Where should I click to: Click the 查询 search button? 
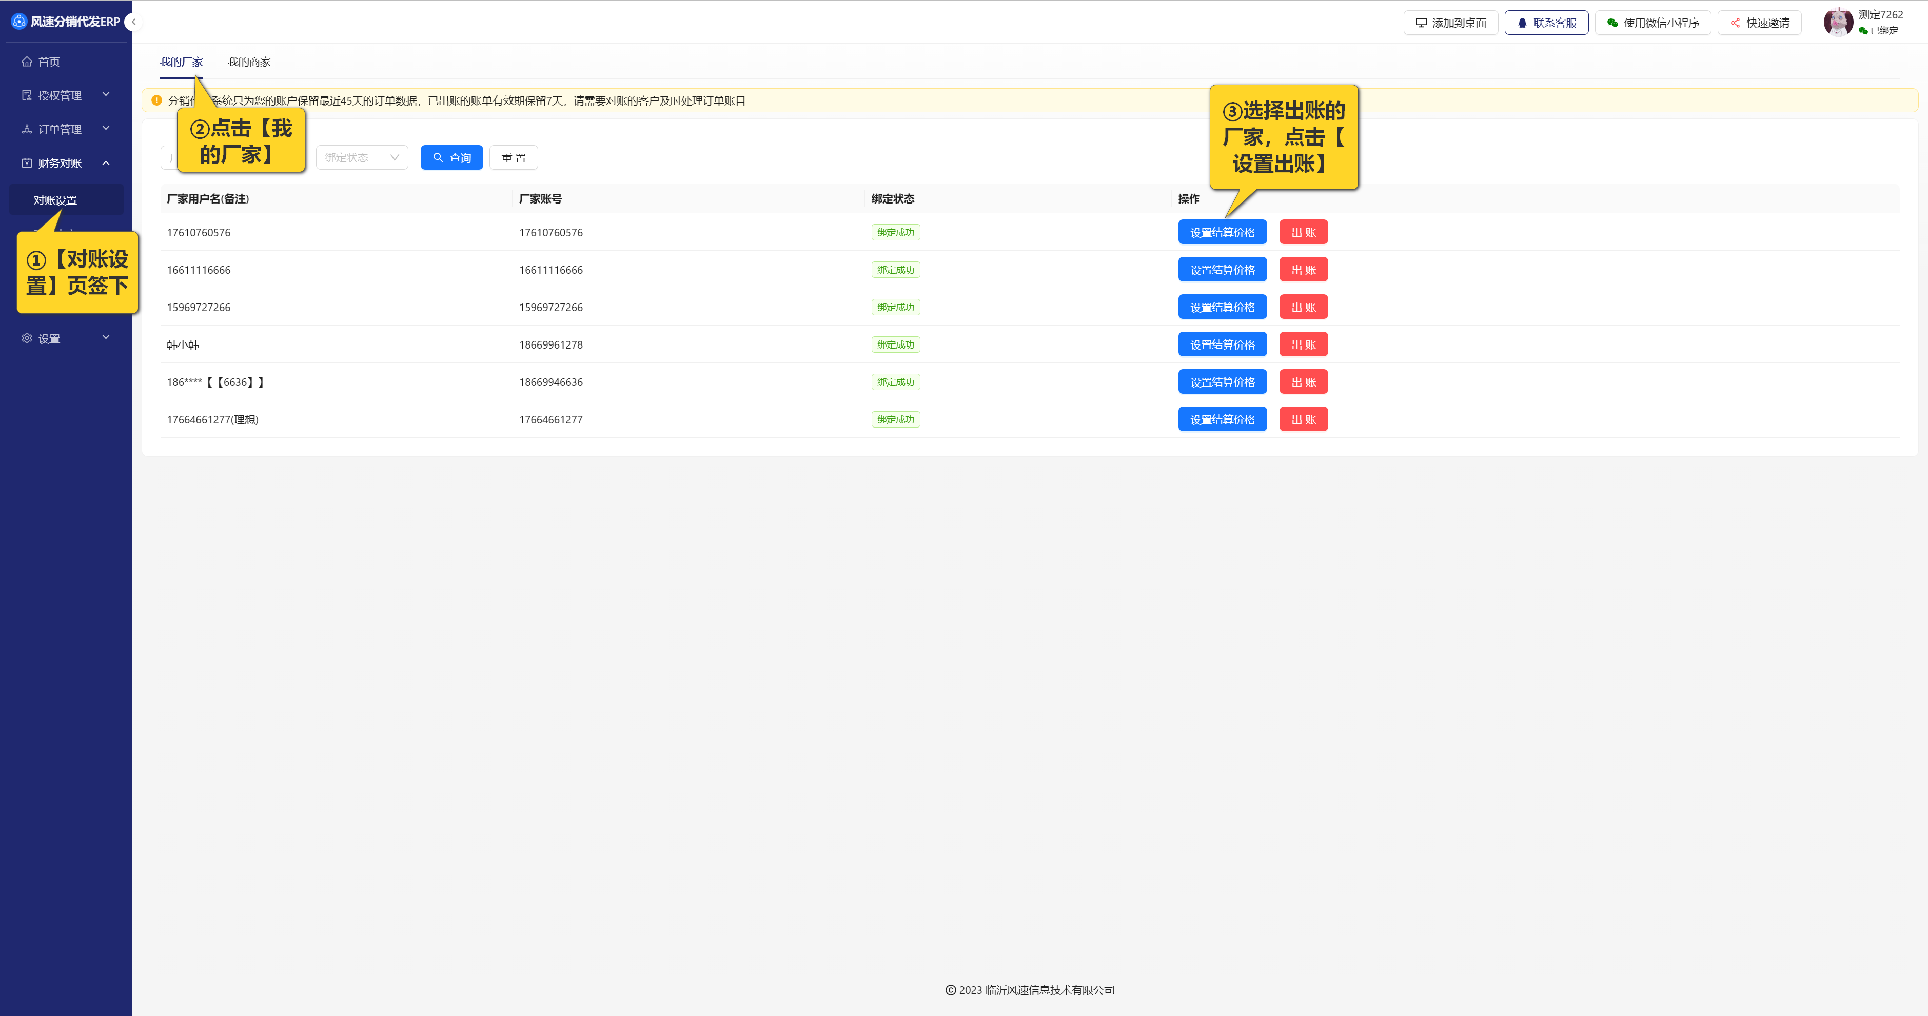click(451, 158)
